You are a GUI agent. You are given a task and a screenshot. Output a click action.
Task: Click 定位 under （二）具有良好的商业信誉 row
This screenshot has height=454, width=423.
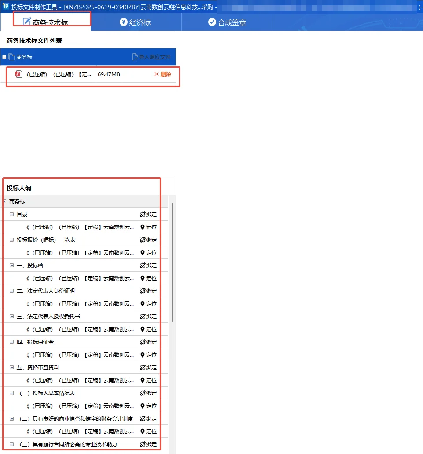click(148, 431)
